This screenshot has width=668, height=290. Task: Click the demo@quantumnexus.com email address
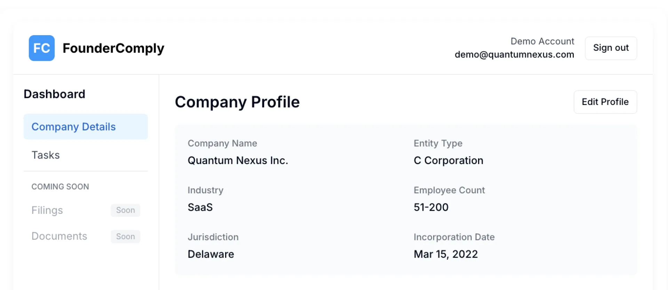[x=514, y=55]
